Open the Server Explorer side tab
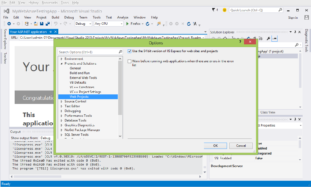Viewport: 311px width, 187px height. pyautogui.click(x=5, y=39)
